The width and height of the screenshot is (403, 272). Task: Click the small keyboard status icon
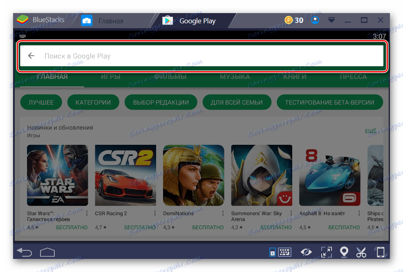pos(22,36)
